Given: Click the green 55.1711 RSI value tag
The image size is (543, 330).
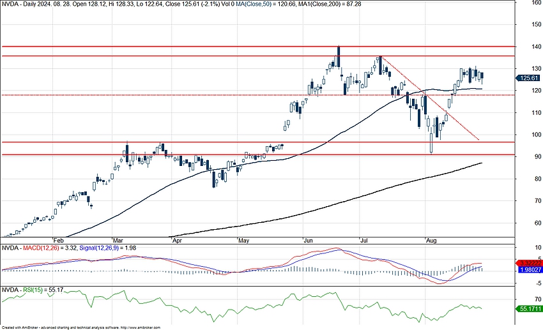Looking at the screenshot, I should point(529,308).
